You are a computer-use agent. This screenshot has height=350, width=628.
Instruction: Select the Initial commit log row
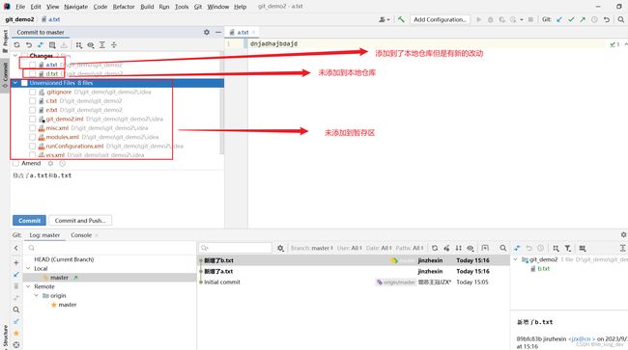coord(354,283)
